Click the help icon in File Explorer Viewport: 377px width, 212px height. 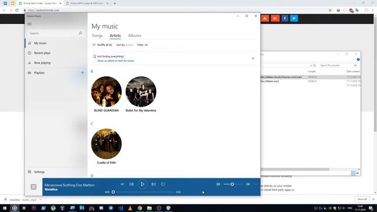(358, 59)
